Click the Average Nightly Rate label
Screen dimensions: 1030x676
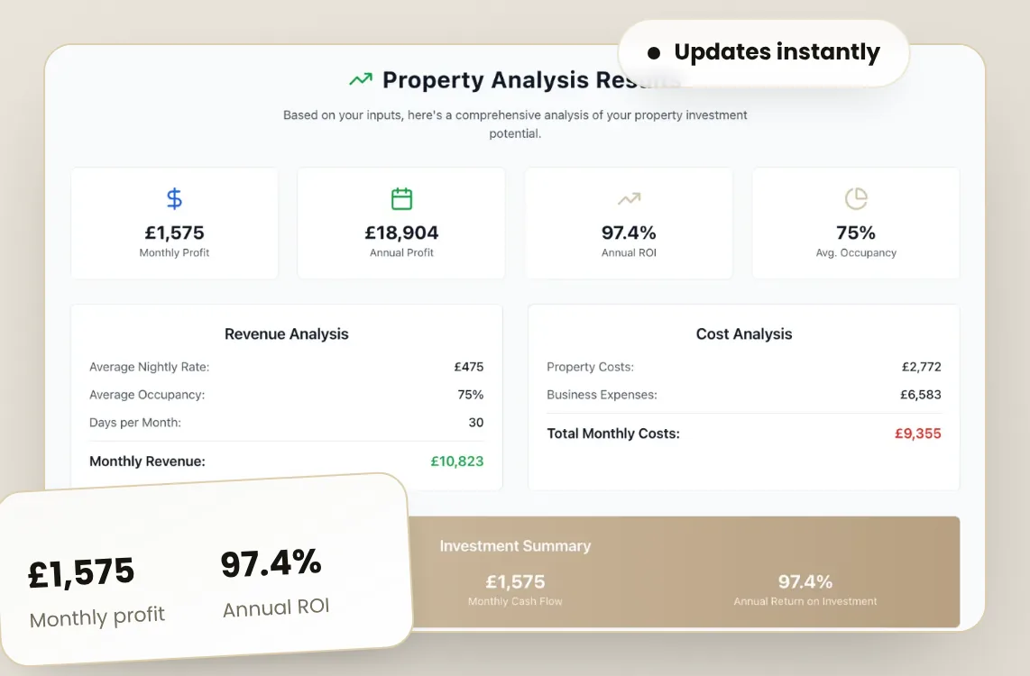coord(149,367)
